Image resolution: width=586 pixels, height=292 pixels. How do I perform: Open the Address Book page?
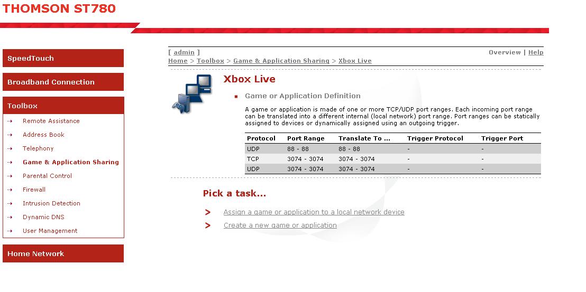tap(43, 135)
